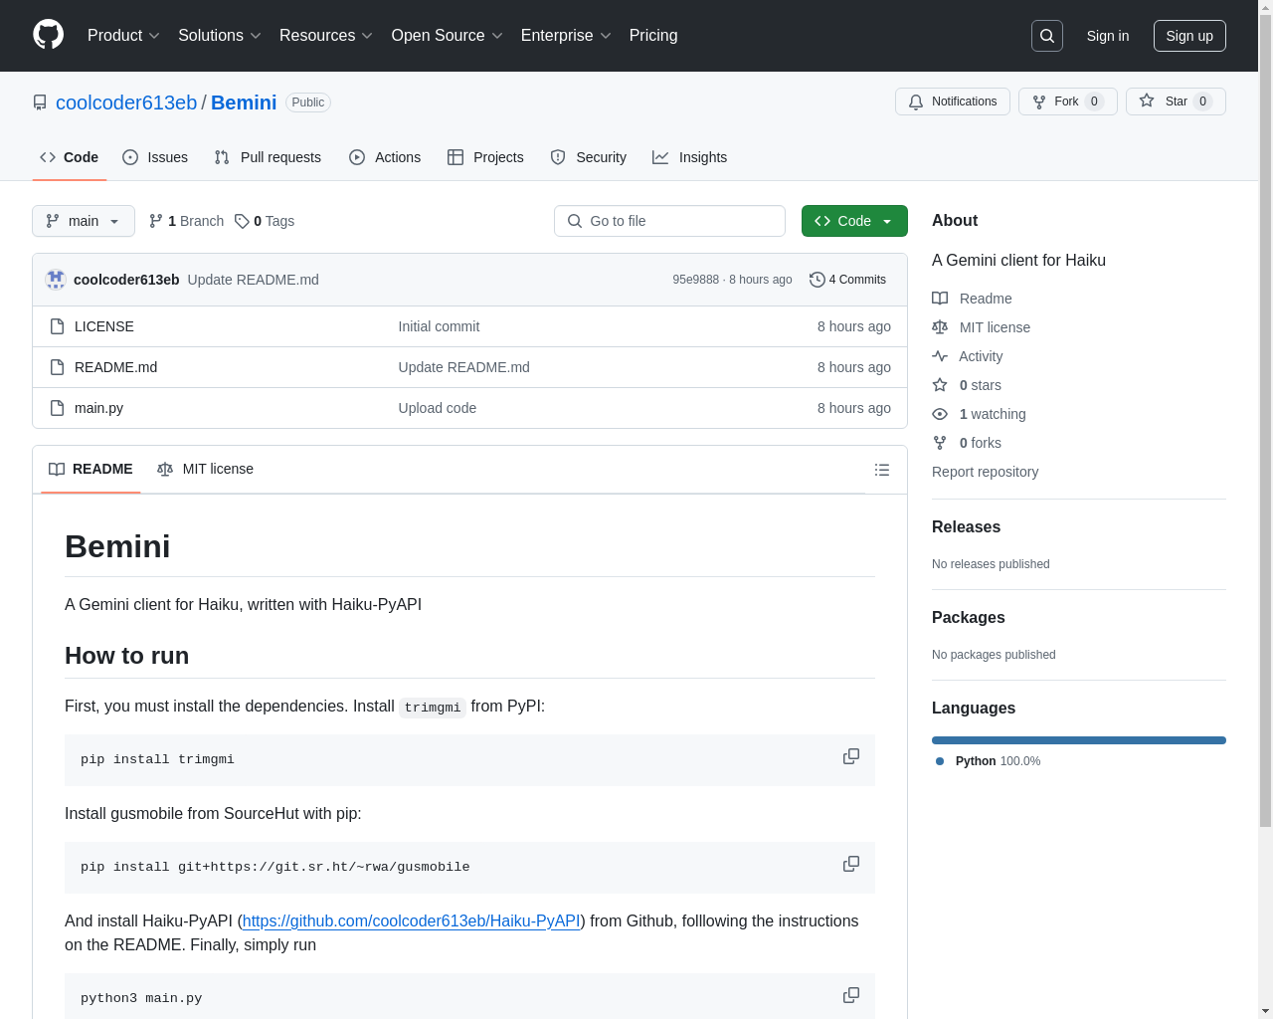Open commit hash 95e9888
This screenshot has height=1019, width=1273.
pyautogui.click(x=695, y=280)
